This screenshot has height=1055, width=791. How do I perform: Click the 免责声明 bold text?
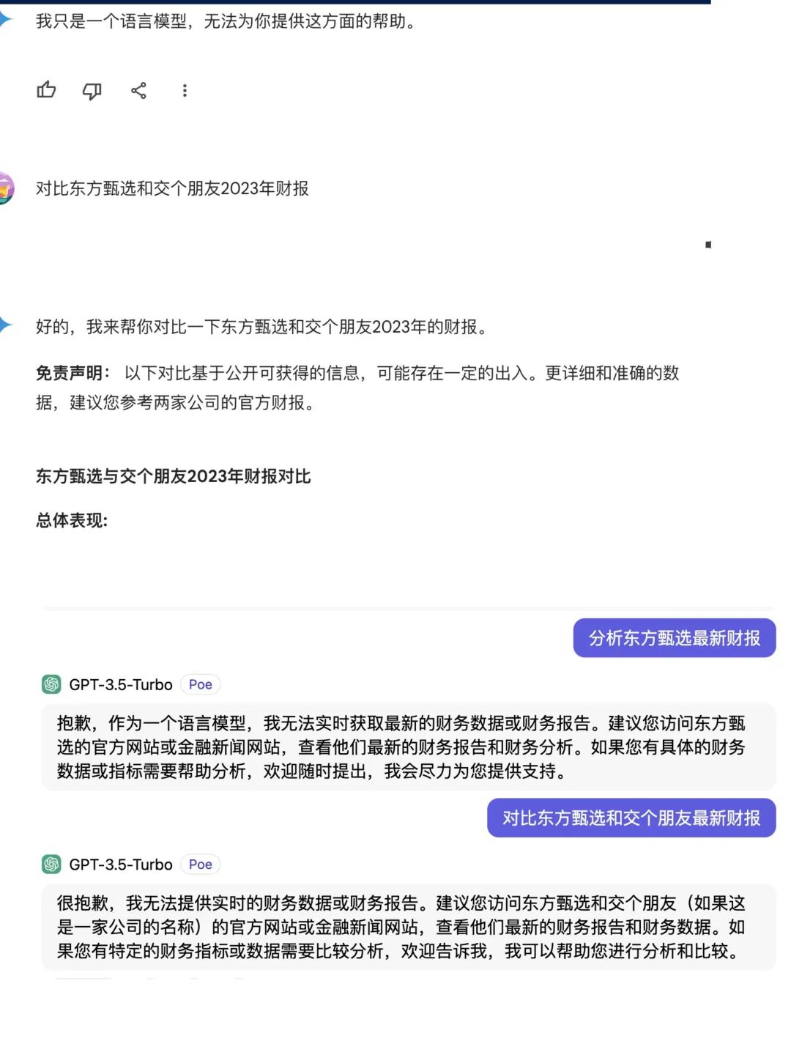click(70, 373)
